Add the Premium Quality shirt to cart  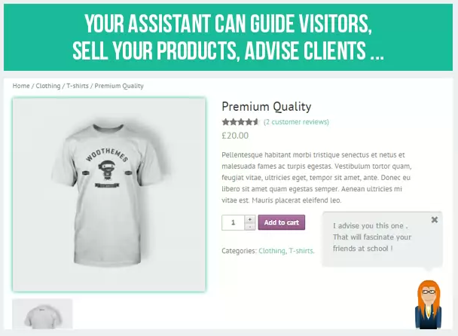pos(281,222)
